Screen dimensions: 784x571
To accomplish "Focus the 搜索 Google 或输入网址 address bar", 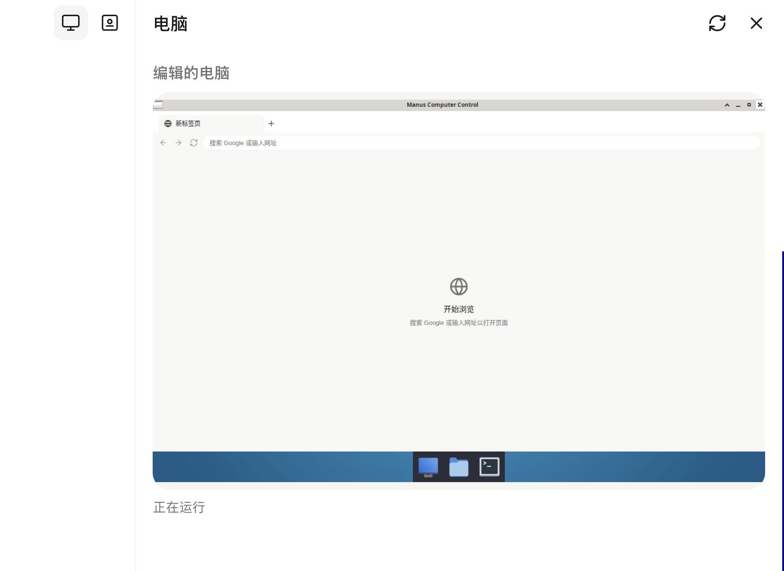I will coord(482,143).
